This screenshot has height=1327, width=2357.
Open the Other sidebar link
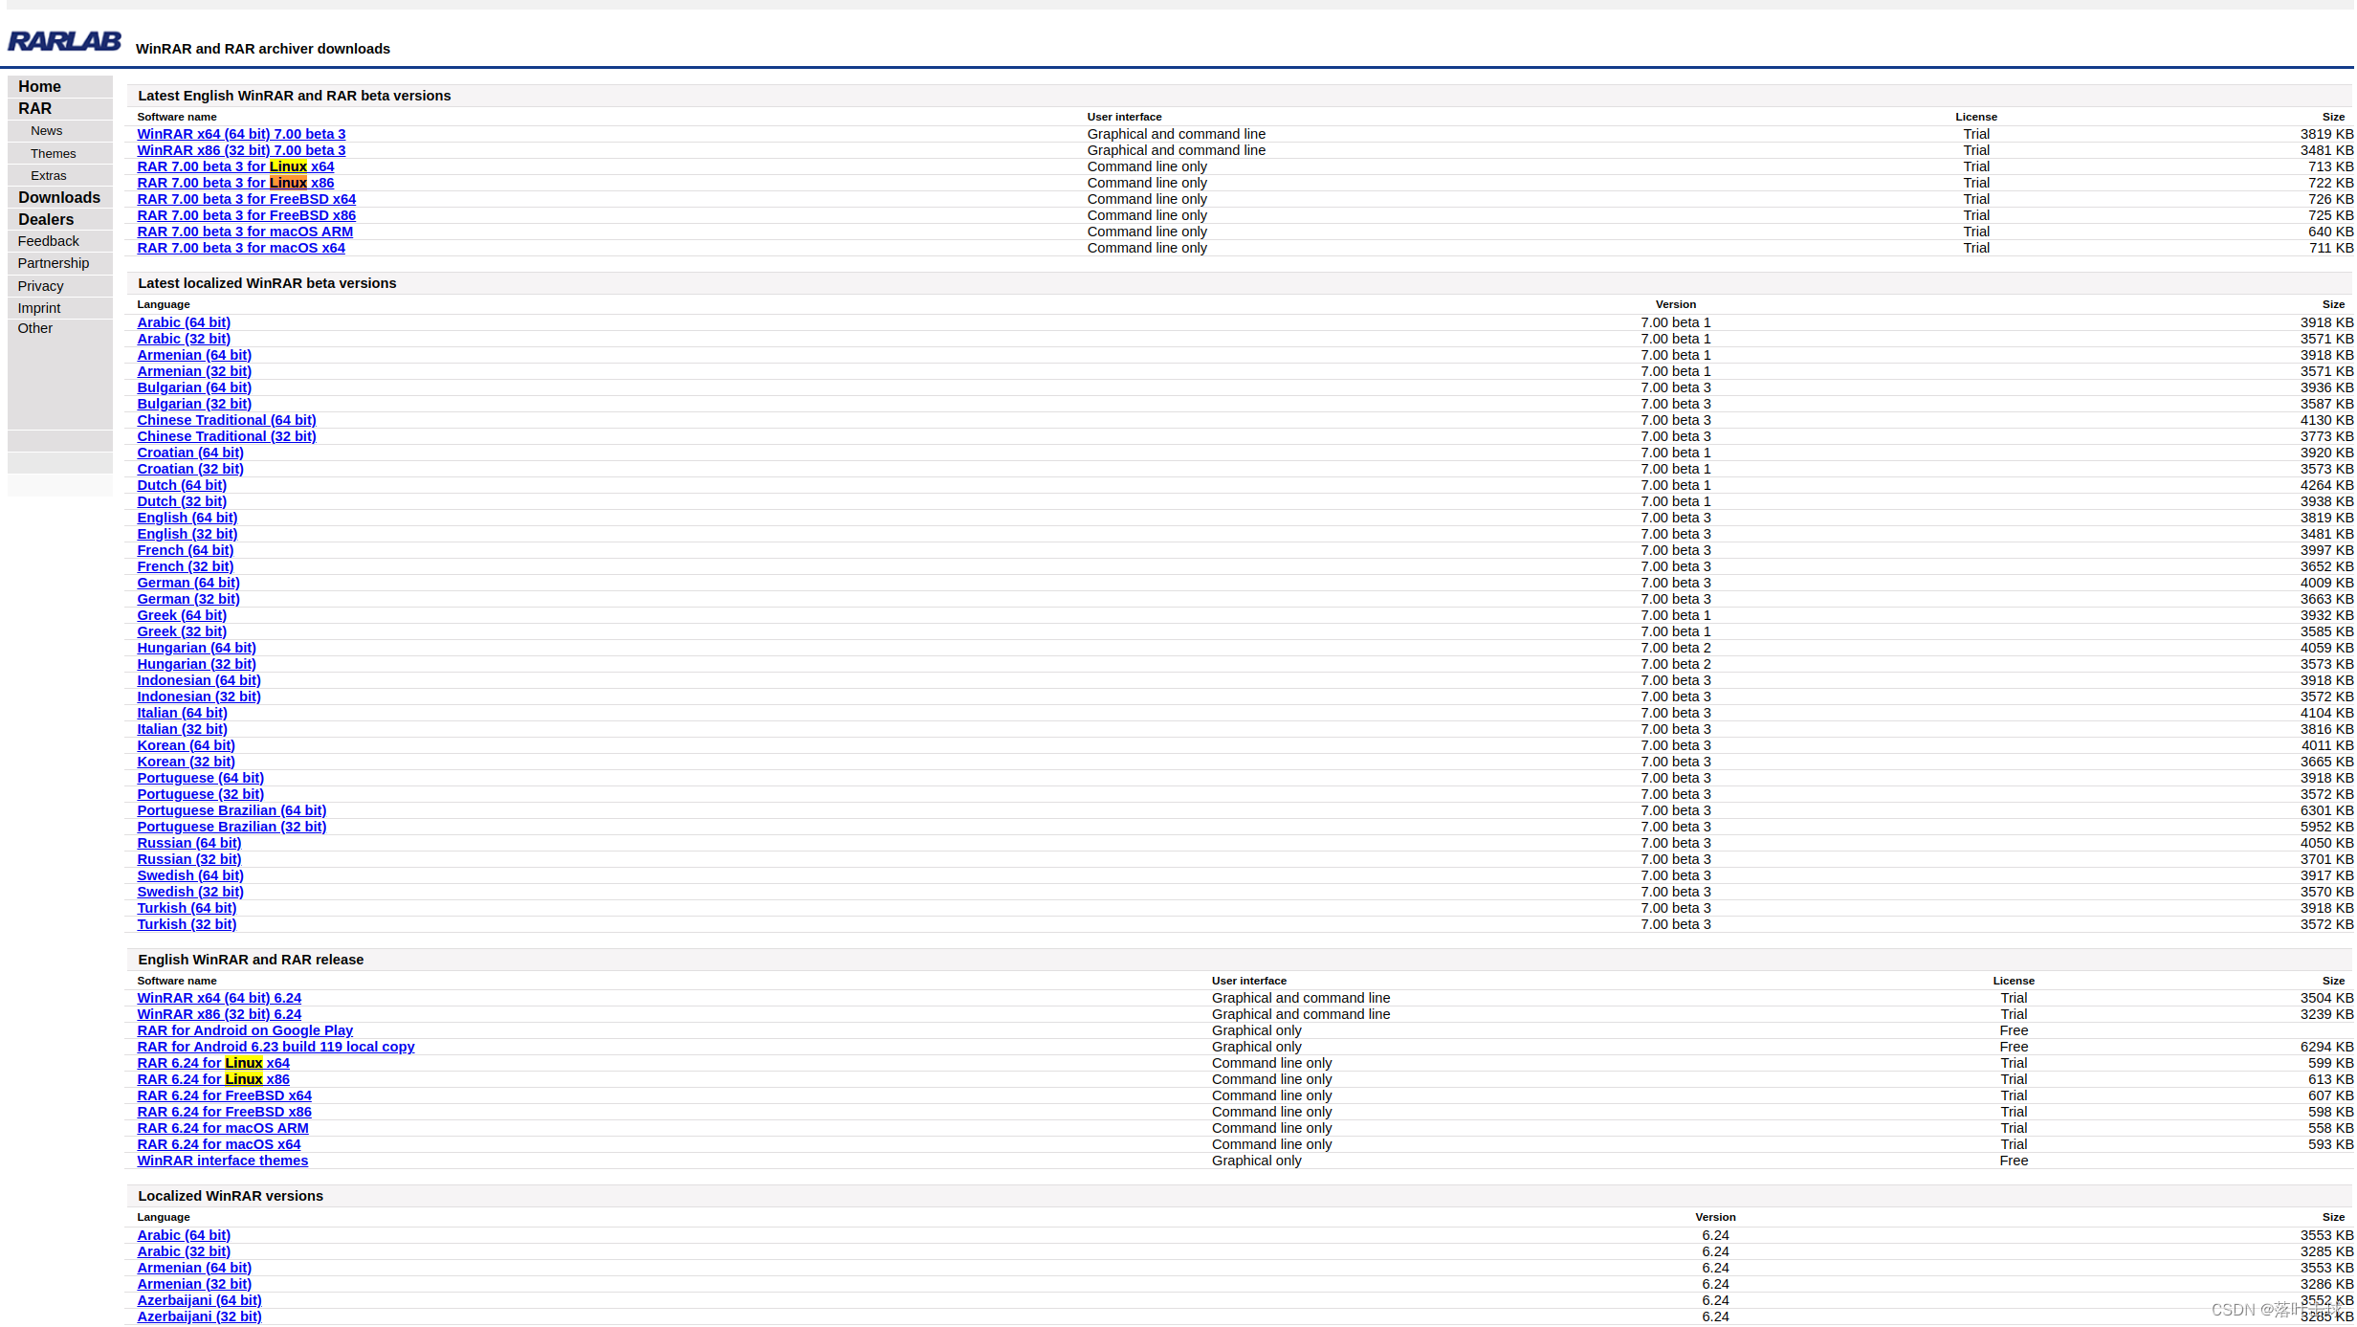(x=35, y=328)
